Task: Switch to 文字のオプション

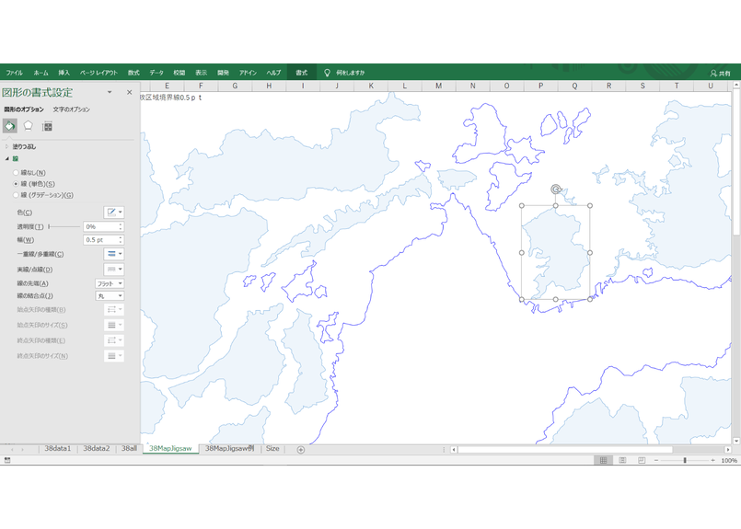Action: (x=72, y=109)
